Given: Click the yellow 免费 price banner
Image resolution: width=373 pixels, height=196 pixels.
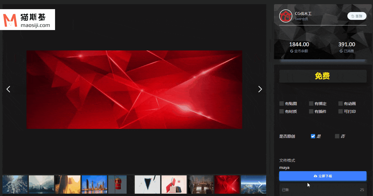Looking at the screenshot, I should tap(323, 76).
